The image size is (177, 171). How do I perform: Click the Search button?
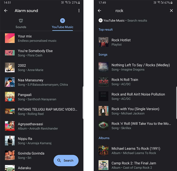(x=66, y=160)
